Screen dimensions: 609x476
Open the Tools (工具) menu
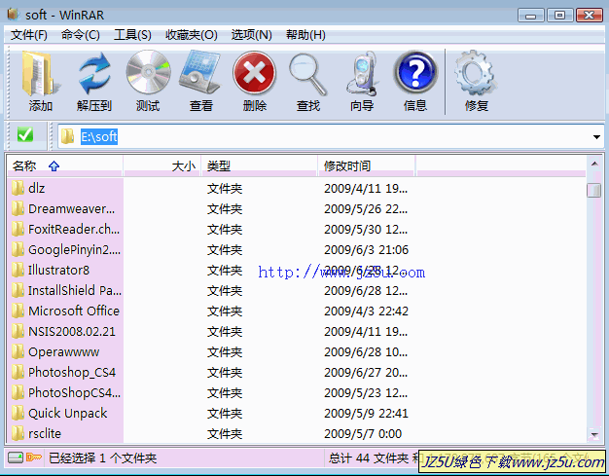[x=132, y=35]
